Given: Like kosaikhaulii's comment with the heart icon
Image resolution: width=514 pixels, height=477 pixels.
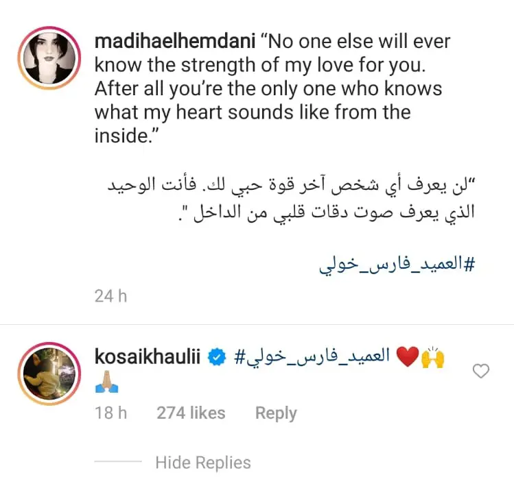Looking at the screenshot, I should pos(480,371).
